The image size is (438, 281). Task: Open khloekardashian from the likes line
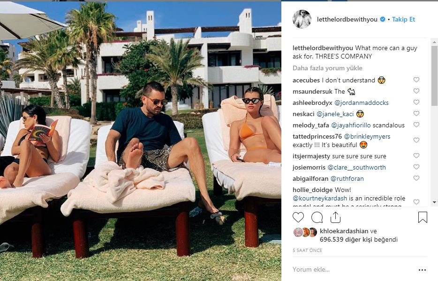click(x=344, y=231)
